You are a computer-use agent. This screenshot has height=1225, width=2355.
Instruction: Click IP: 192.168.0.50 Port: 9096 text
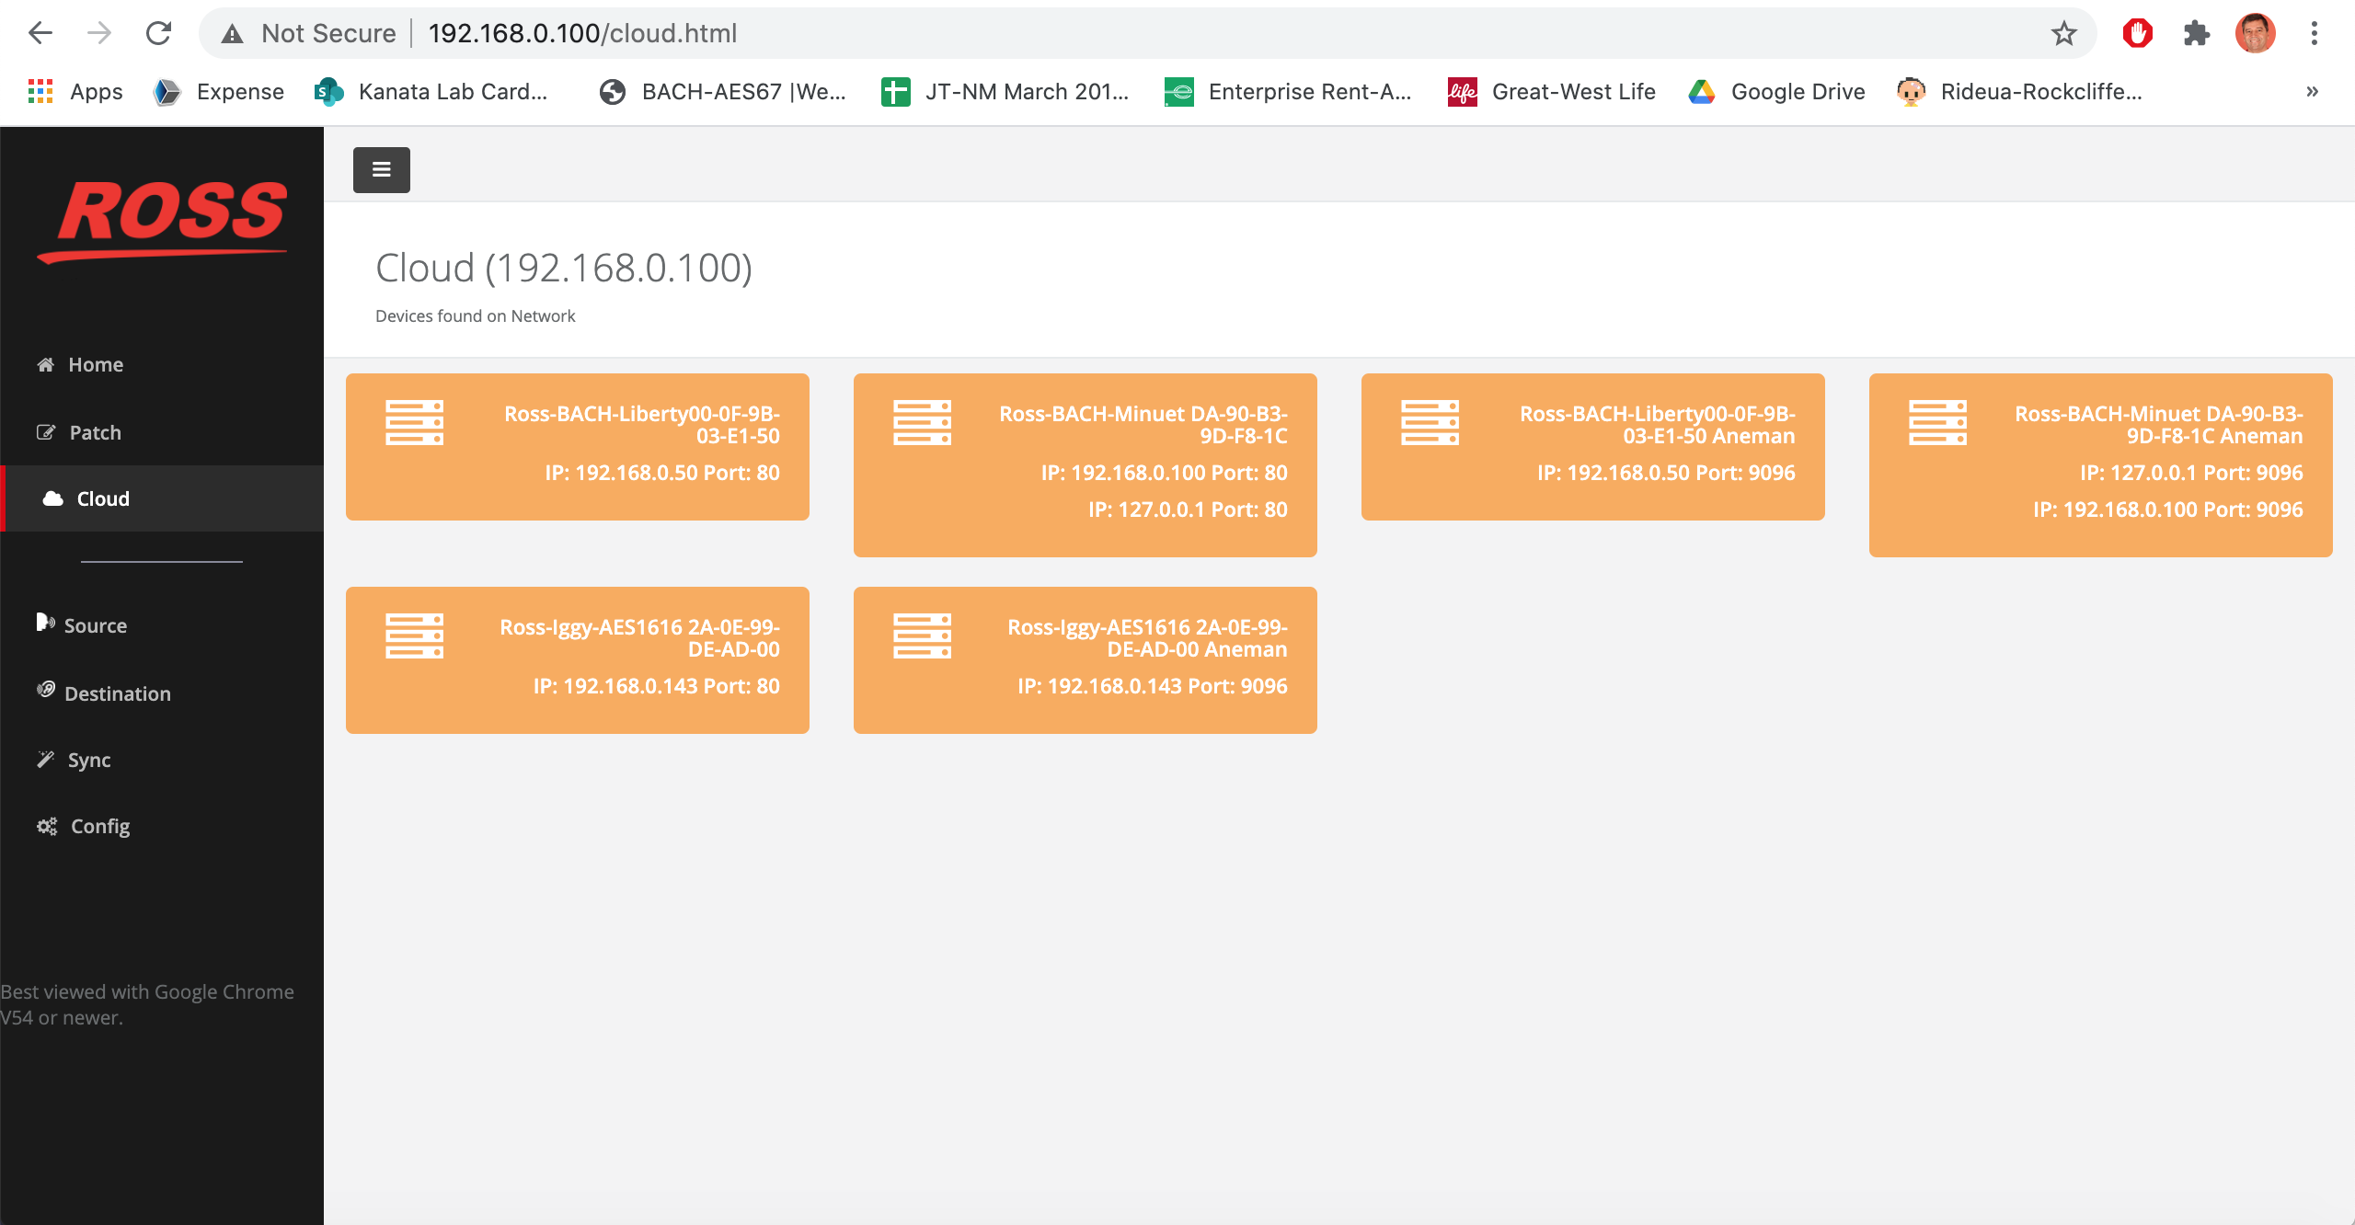point(1667,473)
